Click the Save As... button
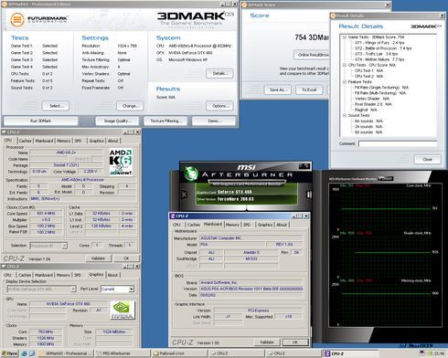Image resolution: width=448 pixels, height=358 pixels. (x=278, y=89)
